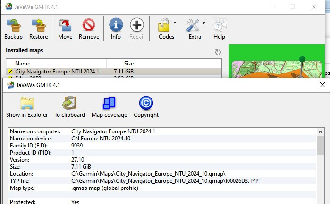The height and width of the screenshot is (204, 330).
Task: Click the Product ID value 1
Action: click(73, 153)
